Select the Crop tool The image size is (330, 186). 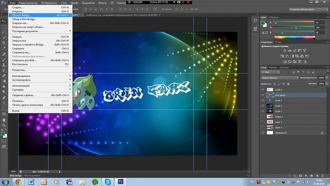(4, 43)
